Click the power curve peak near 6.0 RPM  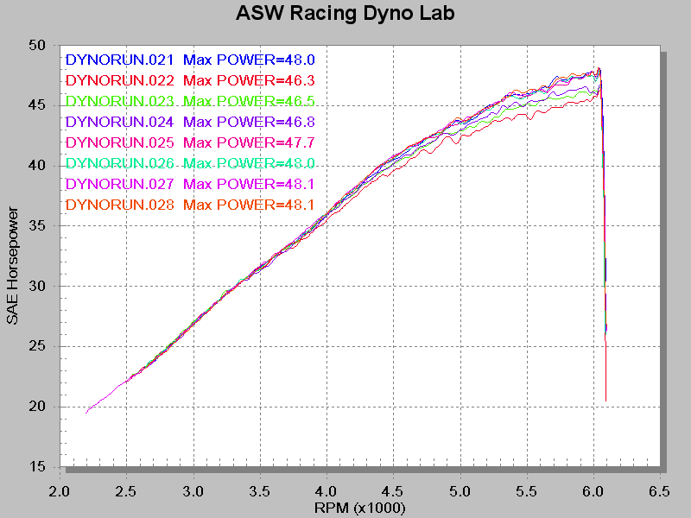598,70
